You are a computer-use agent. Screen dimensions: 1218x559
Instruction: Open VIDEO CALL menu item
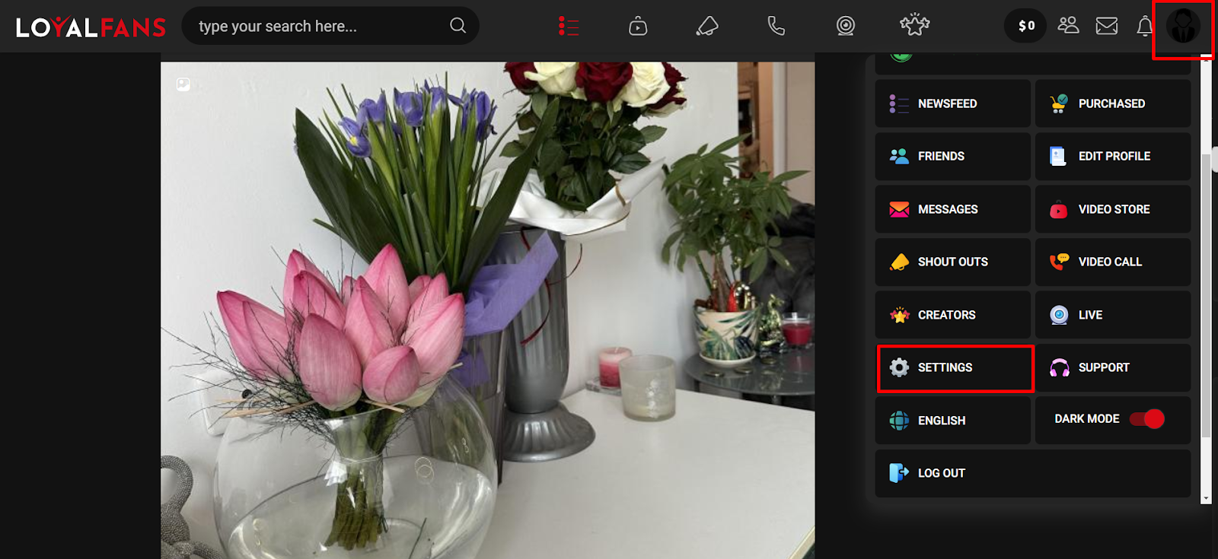[x=1113, y=262]
